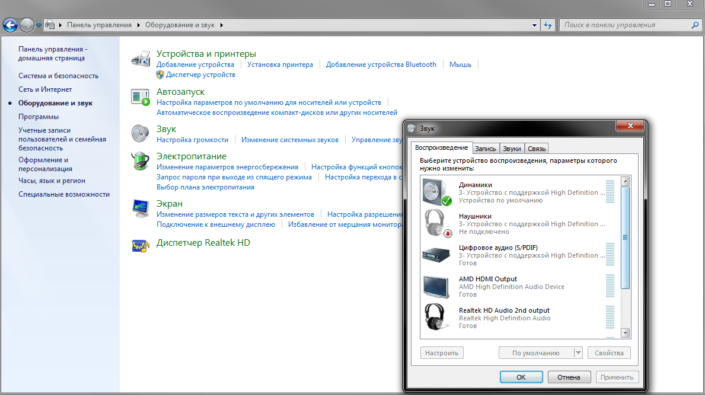
Task: Click the Электропитание battery icon
Action: [x=141, y=161]
